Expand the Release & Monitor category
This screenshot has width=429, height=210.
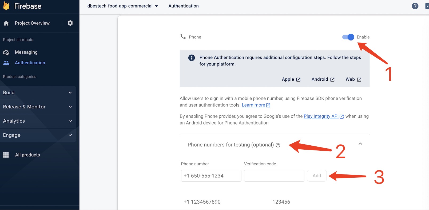pos(38,107)
